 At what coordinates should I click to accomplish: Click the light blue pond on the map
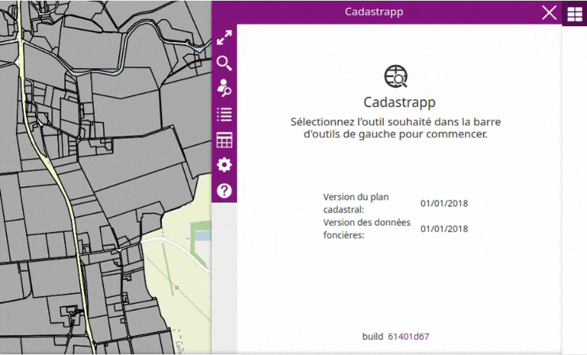point(203,235)
